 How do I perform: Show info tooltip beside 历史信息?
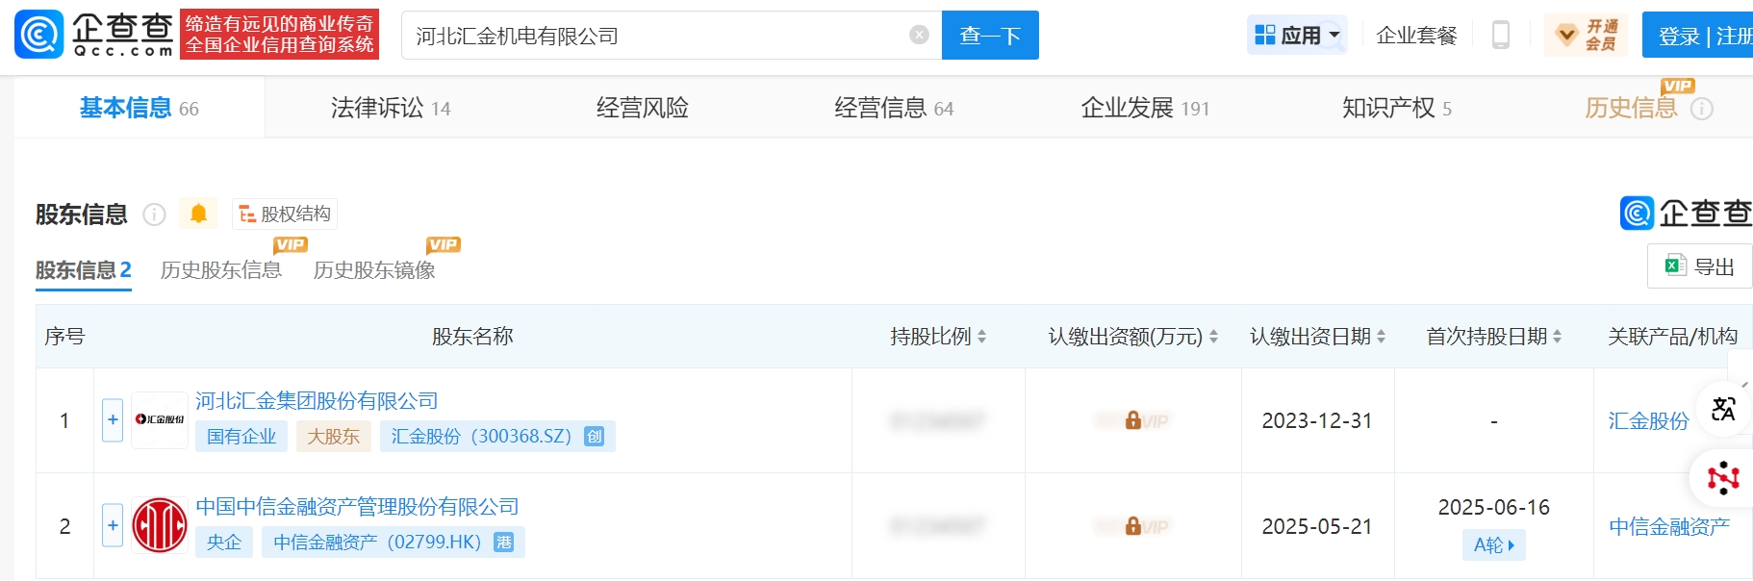pos(1702,109)
